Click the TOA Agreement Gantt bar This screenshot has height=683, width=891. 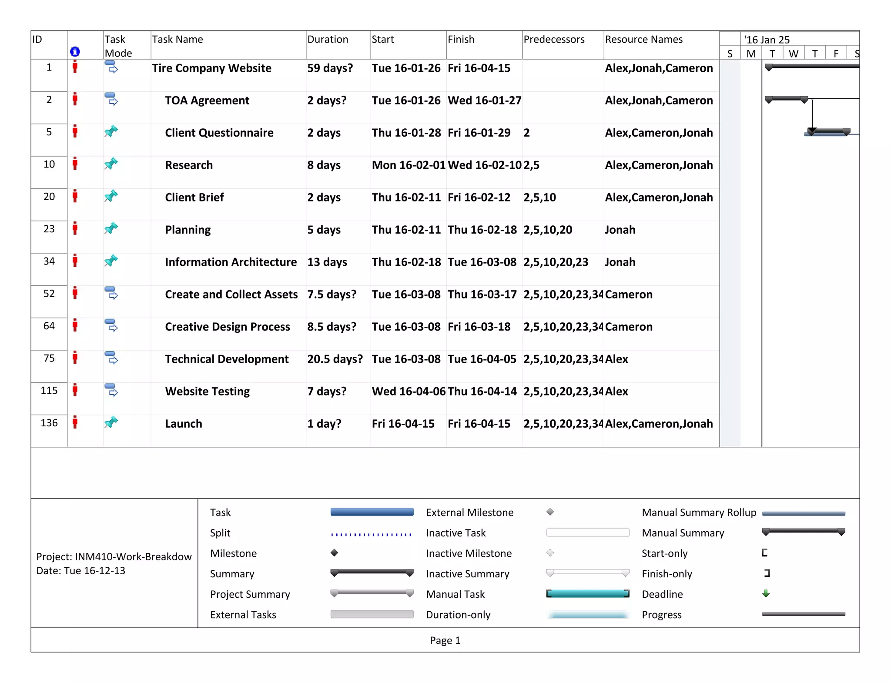point(786,99)
